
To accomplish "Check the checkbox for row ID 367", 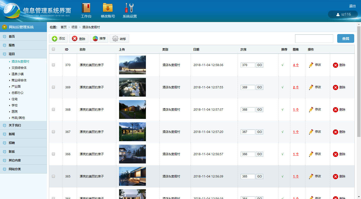I will (x=53, y=132).
